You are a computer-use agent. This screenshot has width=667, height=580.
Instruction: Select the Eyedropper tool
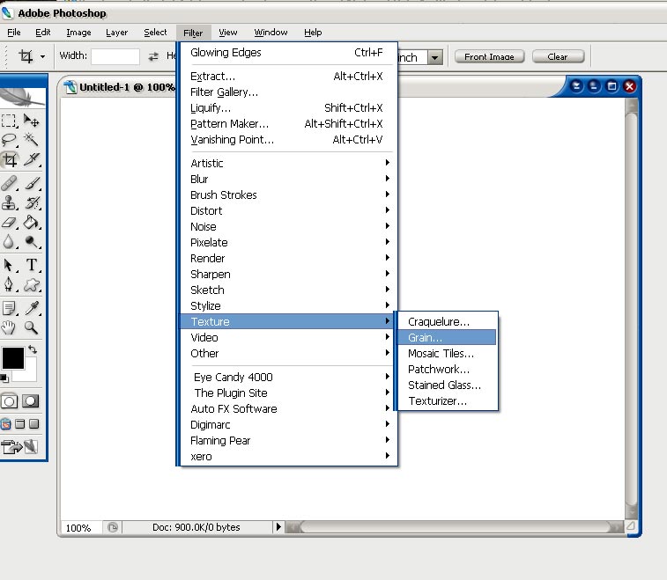point(32,307)
